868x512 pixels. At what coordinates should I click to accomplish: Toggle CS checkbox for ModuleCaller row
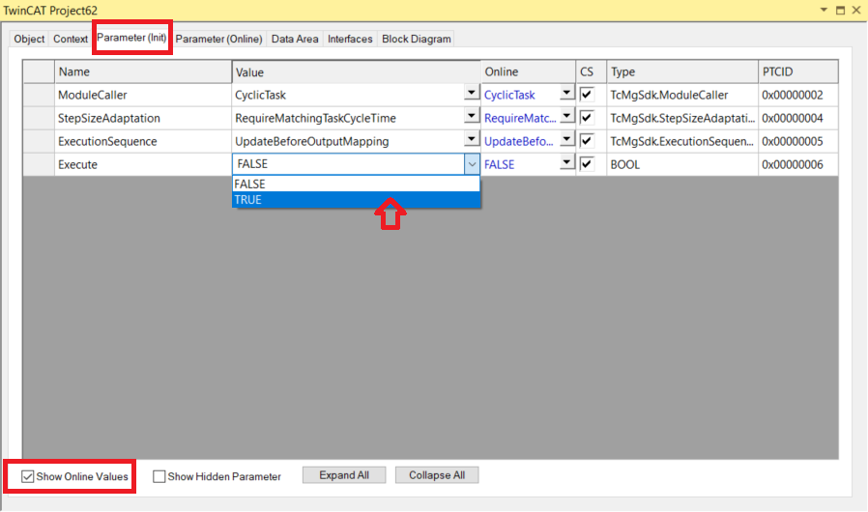(x=587, y=94)
